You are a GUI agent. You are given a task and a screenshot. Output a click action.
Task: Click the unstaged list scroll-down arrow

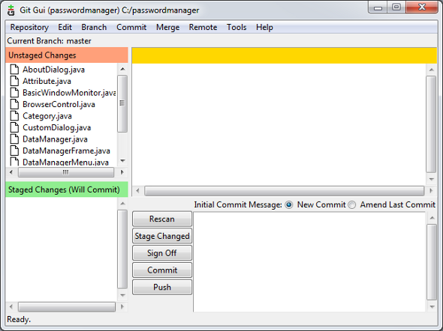[x=122, y=161]
